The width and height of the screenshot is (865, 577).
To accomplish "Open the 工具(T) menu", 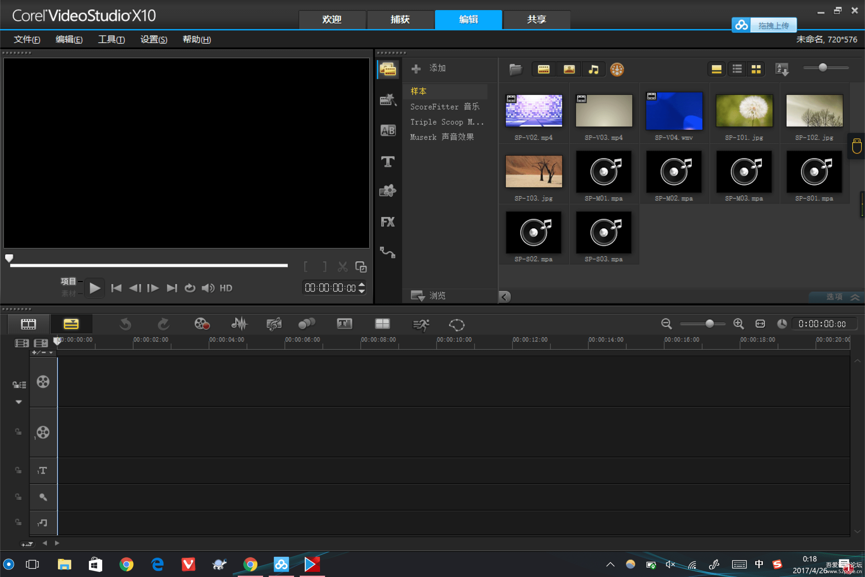I will point(111,39).
